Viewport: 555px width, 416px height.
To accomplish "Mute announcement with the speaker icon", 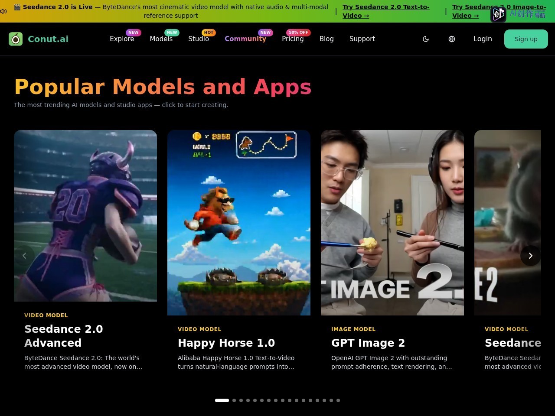I will coord(3,11).
